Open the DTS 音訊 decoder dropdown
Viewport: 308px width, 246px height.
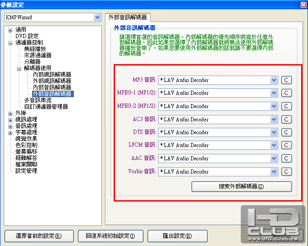click(274, 132)
